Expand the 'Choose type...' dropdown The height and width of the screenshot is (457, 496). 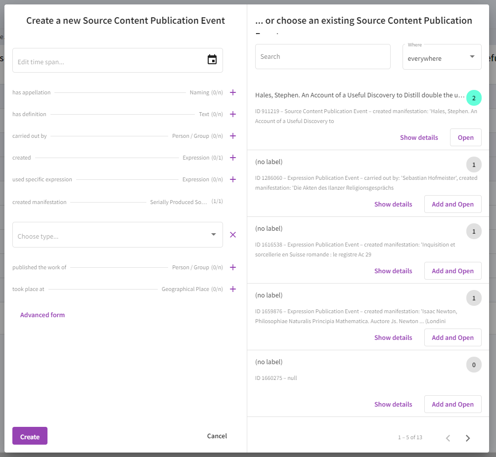118,235
